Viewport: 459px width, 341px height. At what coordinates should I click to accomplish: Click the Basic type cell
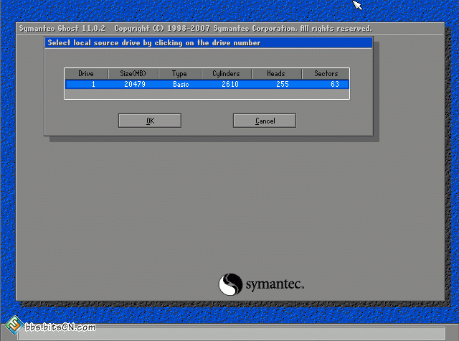(x=181, y=85)
